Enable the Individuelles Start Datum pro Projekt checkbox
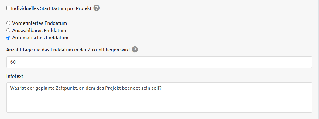Image resolution: width=319 pixels, height=119 pixels. click(8, 8)
